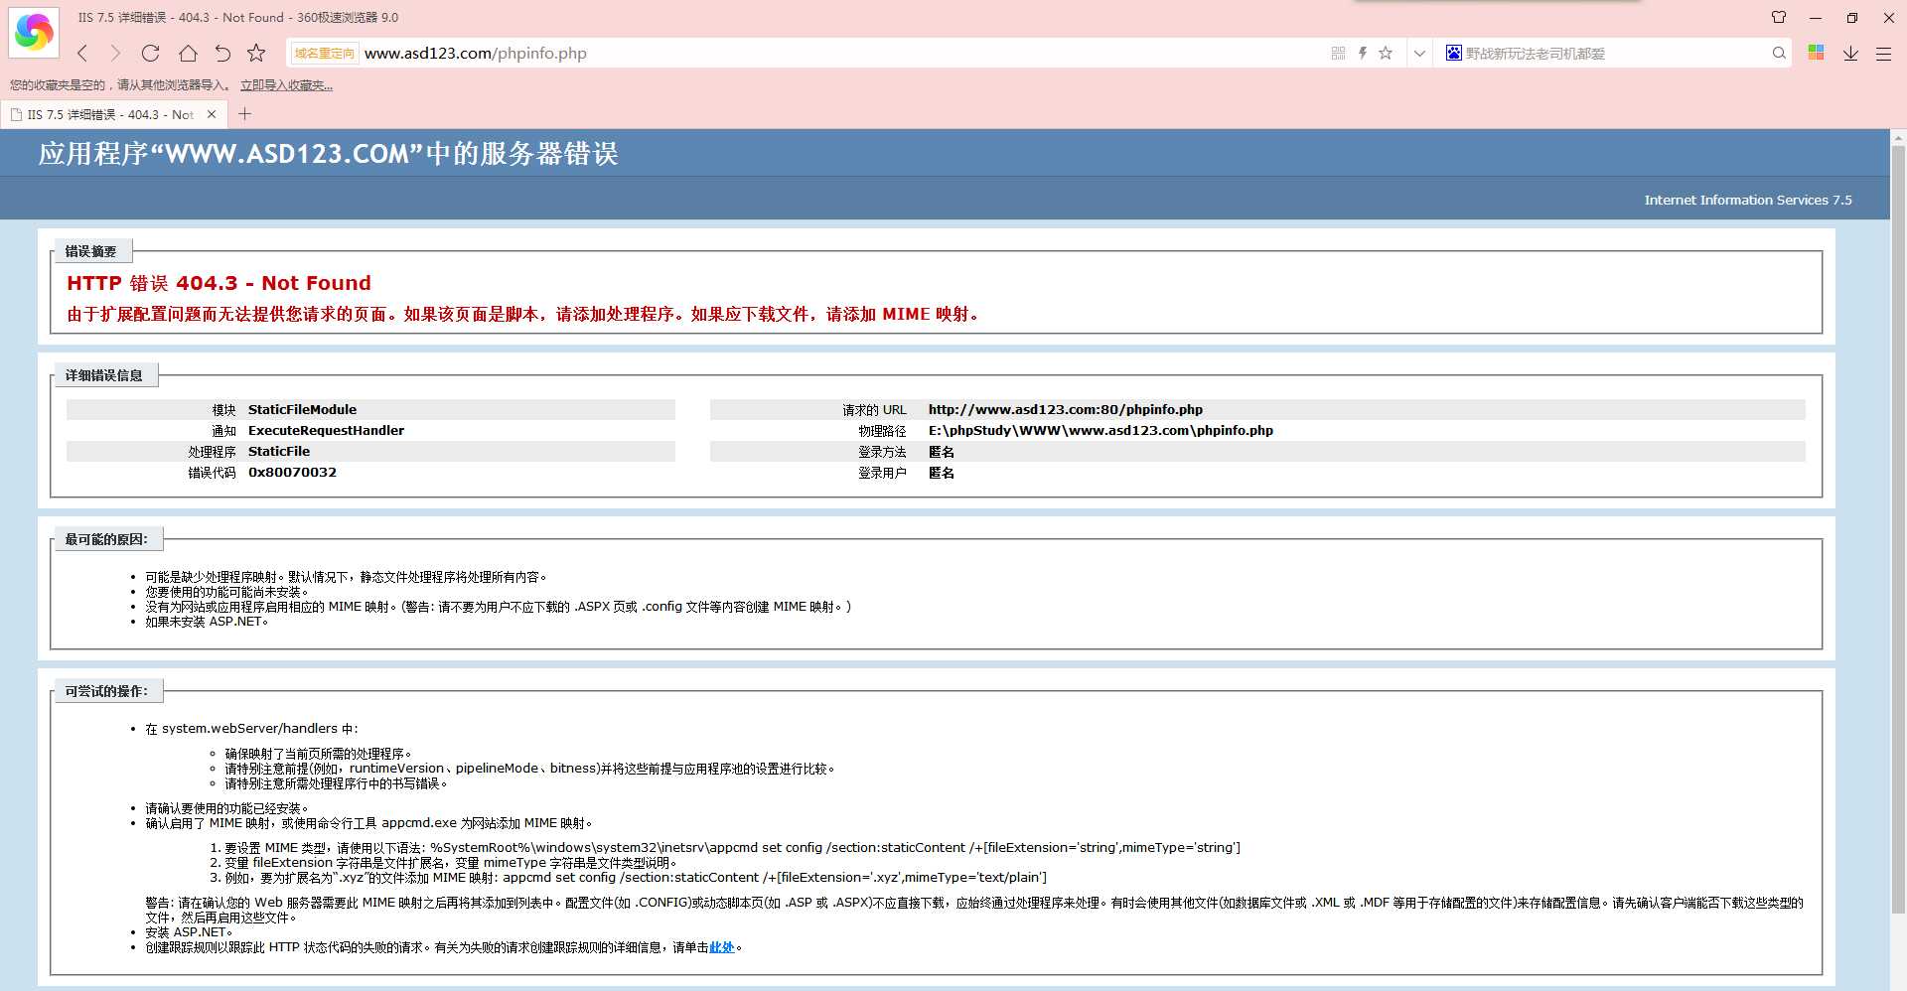The height and width of the screenshot is (991, 1907).
Task: Click the vertical scrollbar thumb
Action: [1898, 529]
